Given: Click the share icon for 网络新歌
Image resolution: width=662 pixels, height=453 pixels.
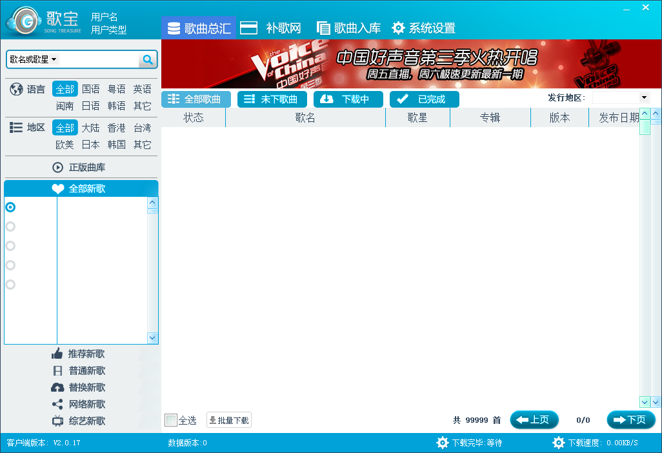Looking at the screenshot, I should tap(57, 404).
